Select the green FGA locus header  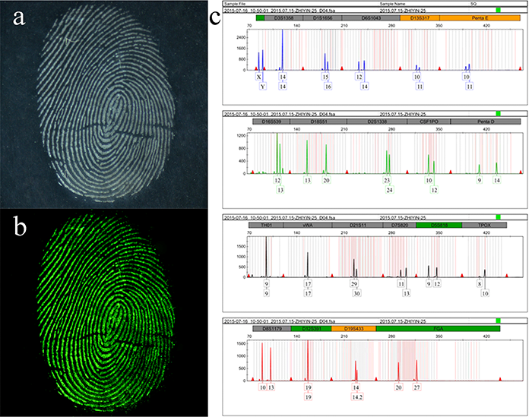[438, 329]
